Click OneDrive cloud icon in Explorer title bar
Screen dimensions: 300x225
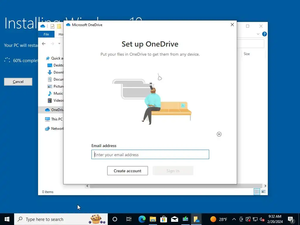[x=43, y=26]
